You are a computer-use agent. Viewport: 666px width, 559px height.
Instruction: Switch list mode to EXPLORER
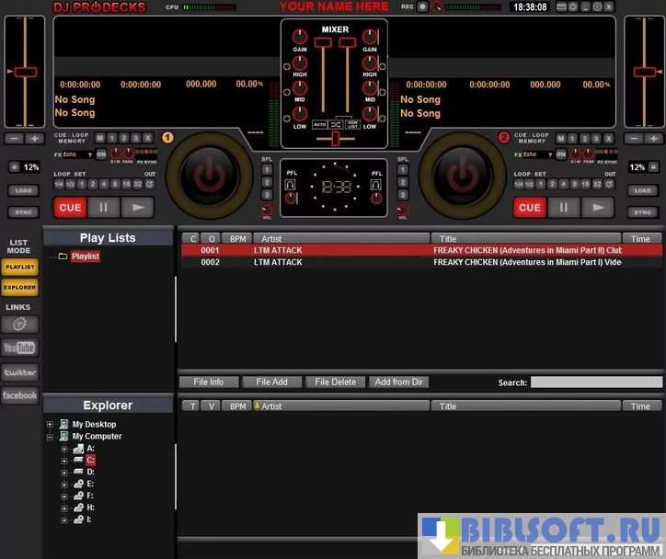click(x=19, y=288)
